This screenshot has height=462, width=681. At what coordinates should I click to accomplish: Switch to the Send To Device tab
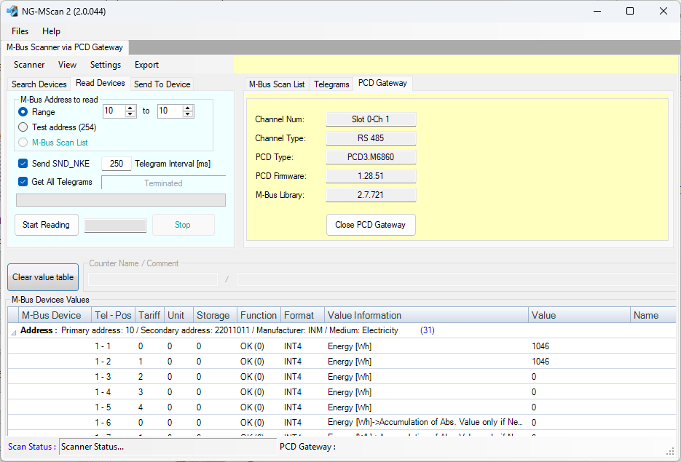click(162, 84)
